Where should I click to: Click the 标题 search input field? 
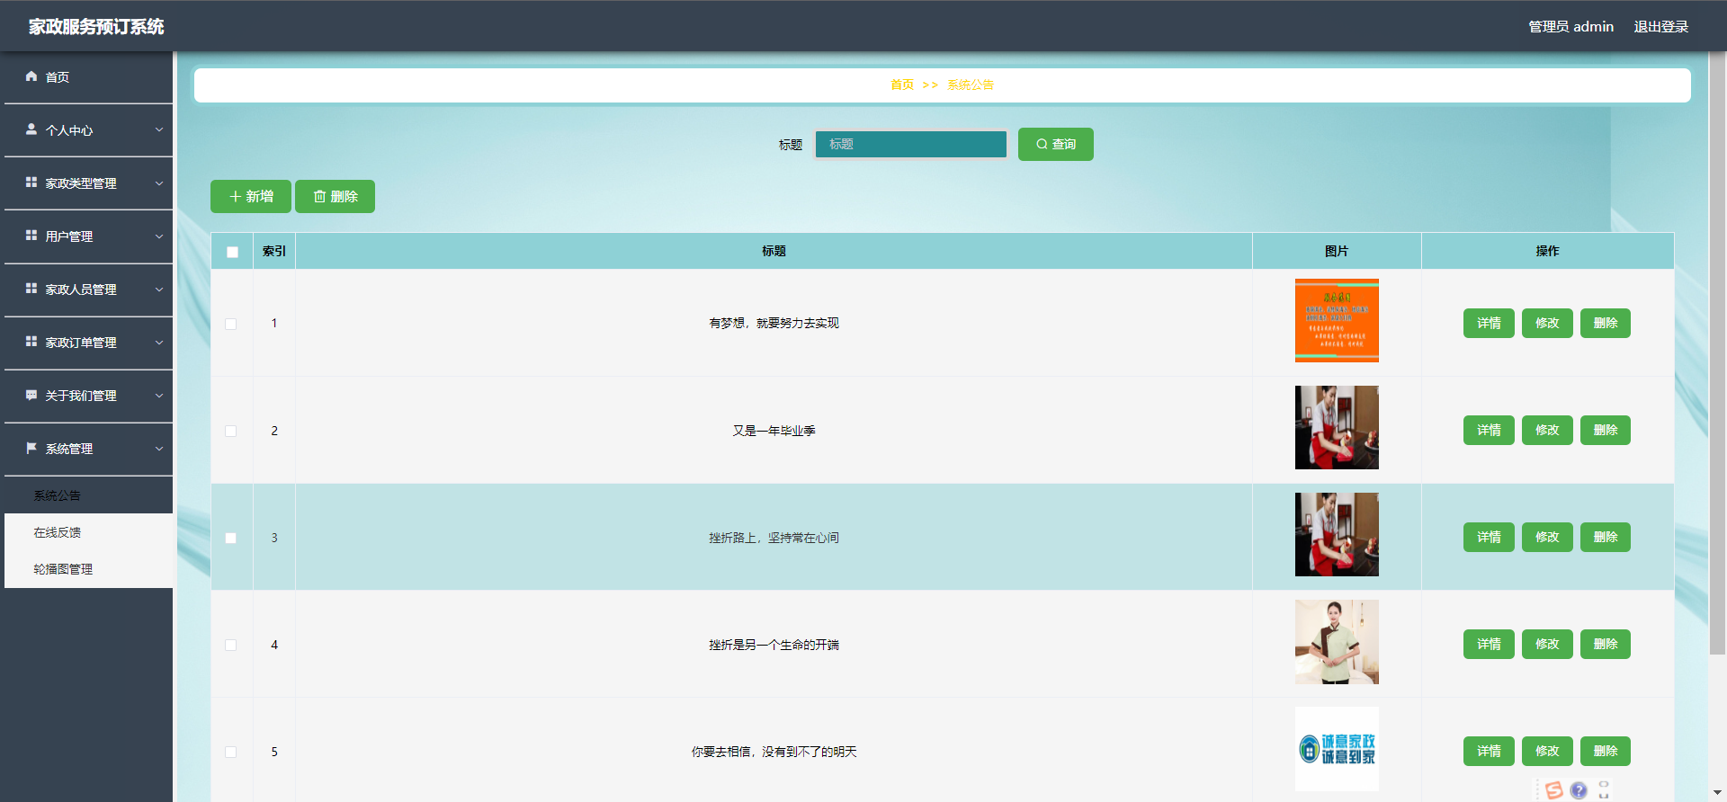[x=910, y=144]
